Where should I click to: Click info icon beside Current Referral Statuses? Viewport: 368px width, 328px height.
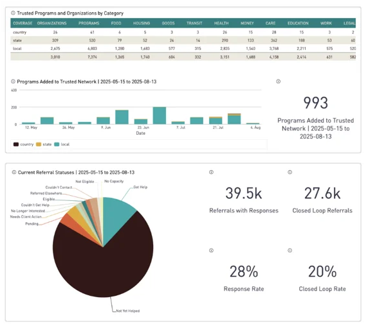pos(14,172)
